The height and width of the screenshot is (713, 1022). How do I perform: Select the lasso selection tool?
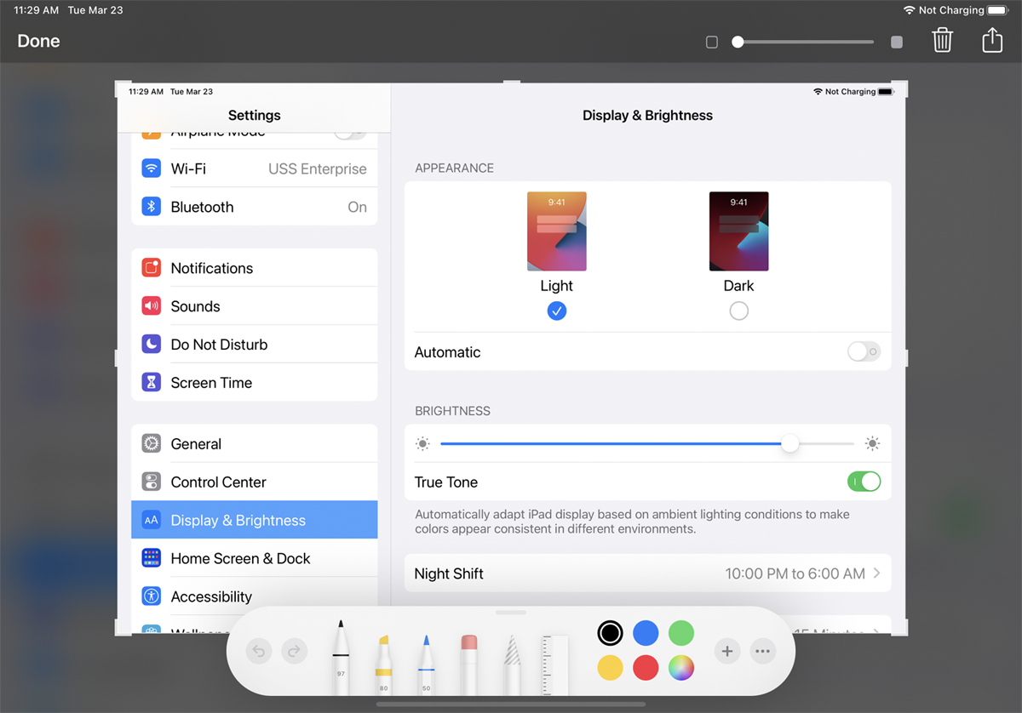(511, 664)
